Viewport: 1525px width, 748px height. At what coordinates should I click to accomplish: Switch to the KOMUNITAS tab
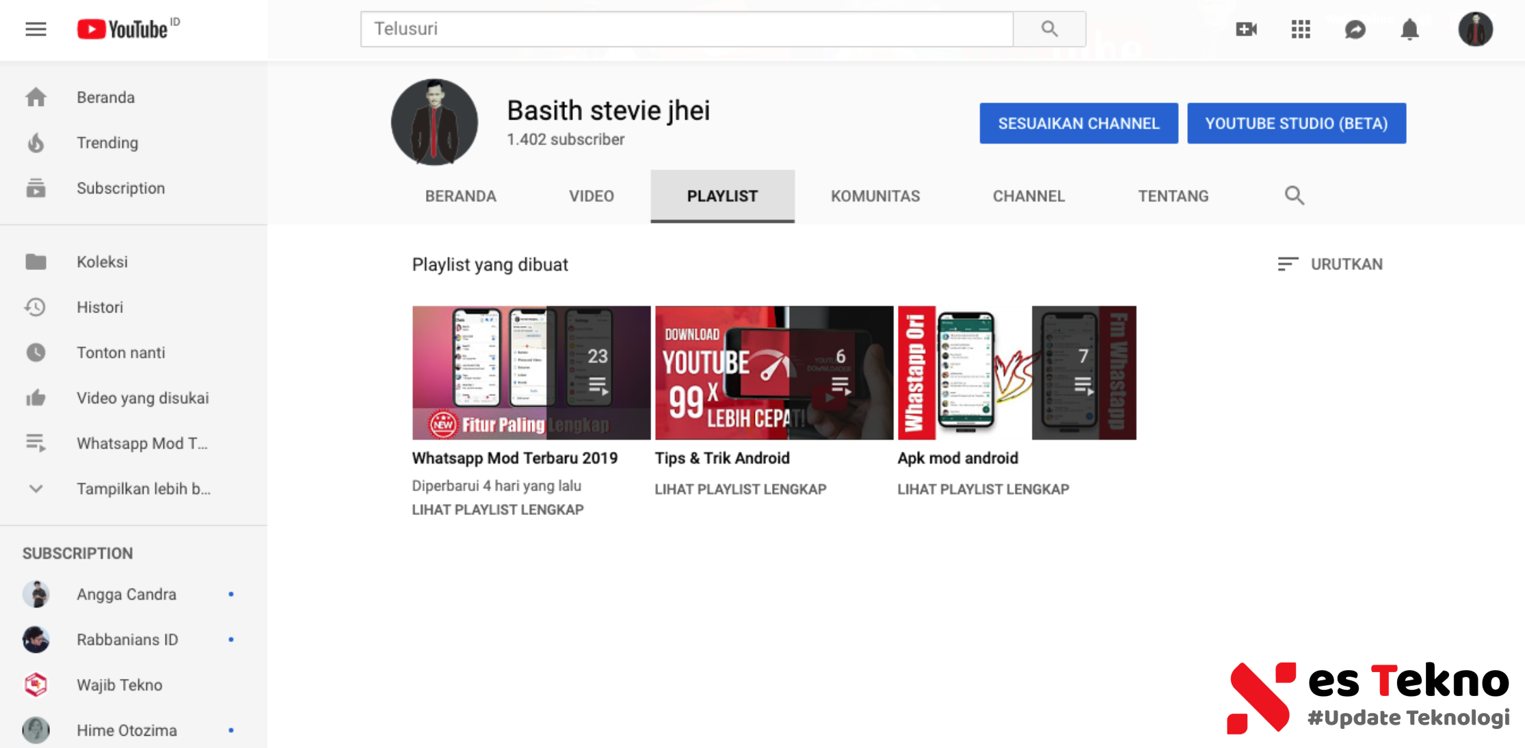point(875,196)
